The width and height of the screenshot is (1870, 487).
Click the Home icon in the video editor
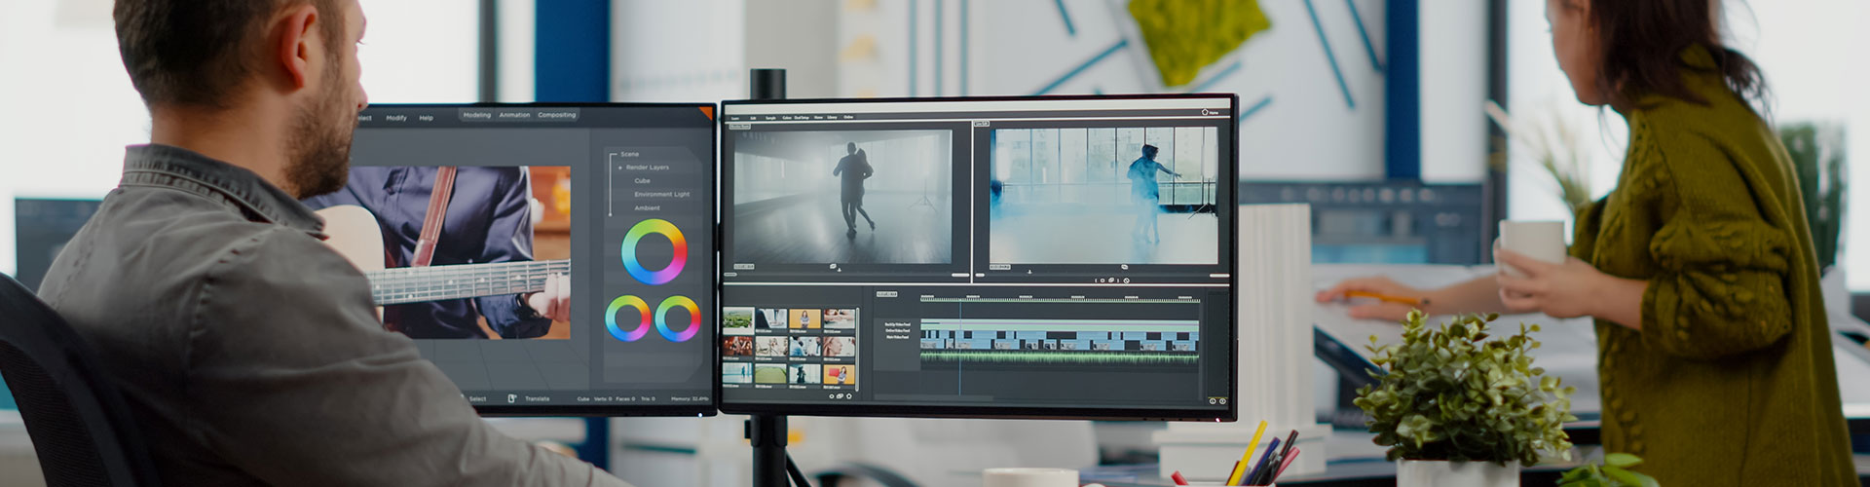pos(1205,112)
